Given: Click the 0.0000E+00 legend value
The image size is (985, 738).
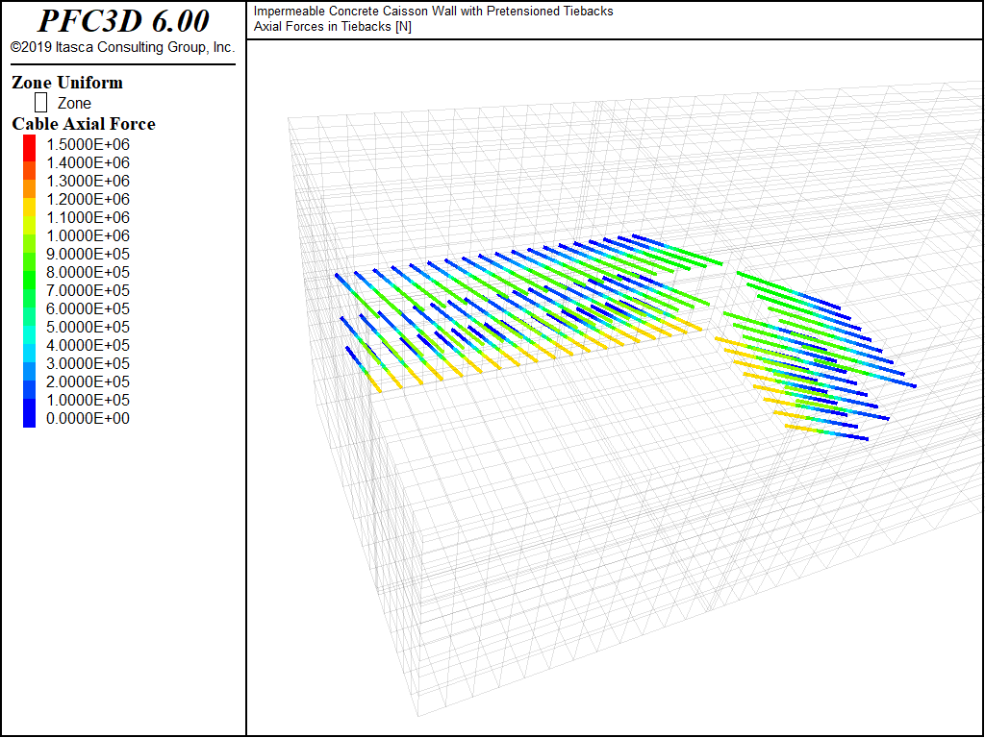Looking at the screenshot, I should click(x=88, y=418).
